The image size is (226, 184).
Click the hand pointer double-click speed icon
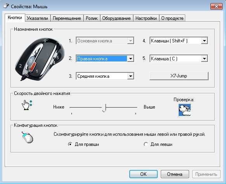tap(27, 105)
